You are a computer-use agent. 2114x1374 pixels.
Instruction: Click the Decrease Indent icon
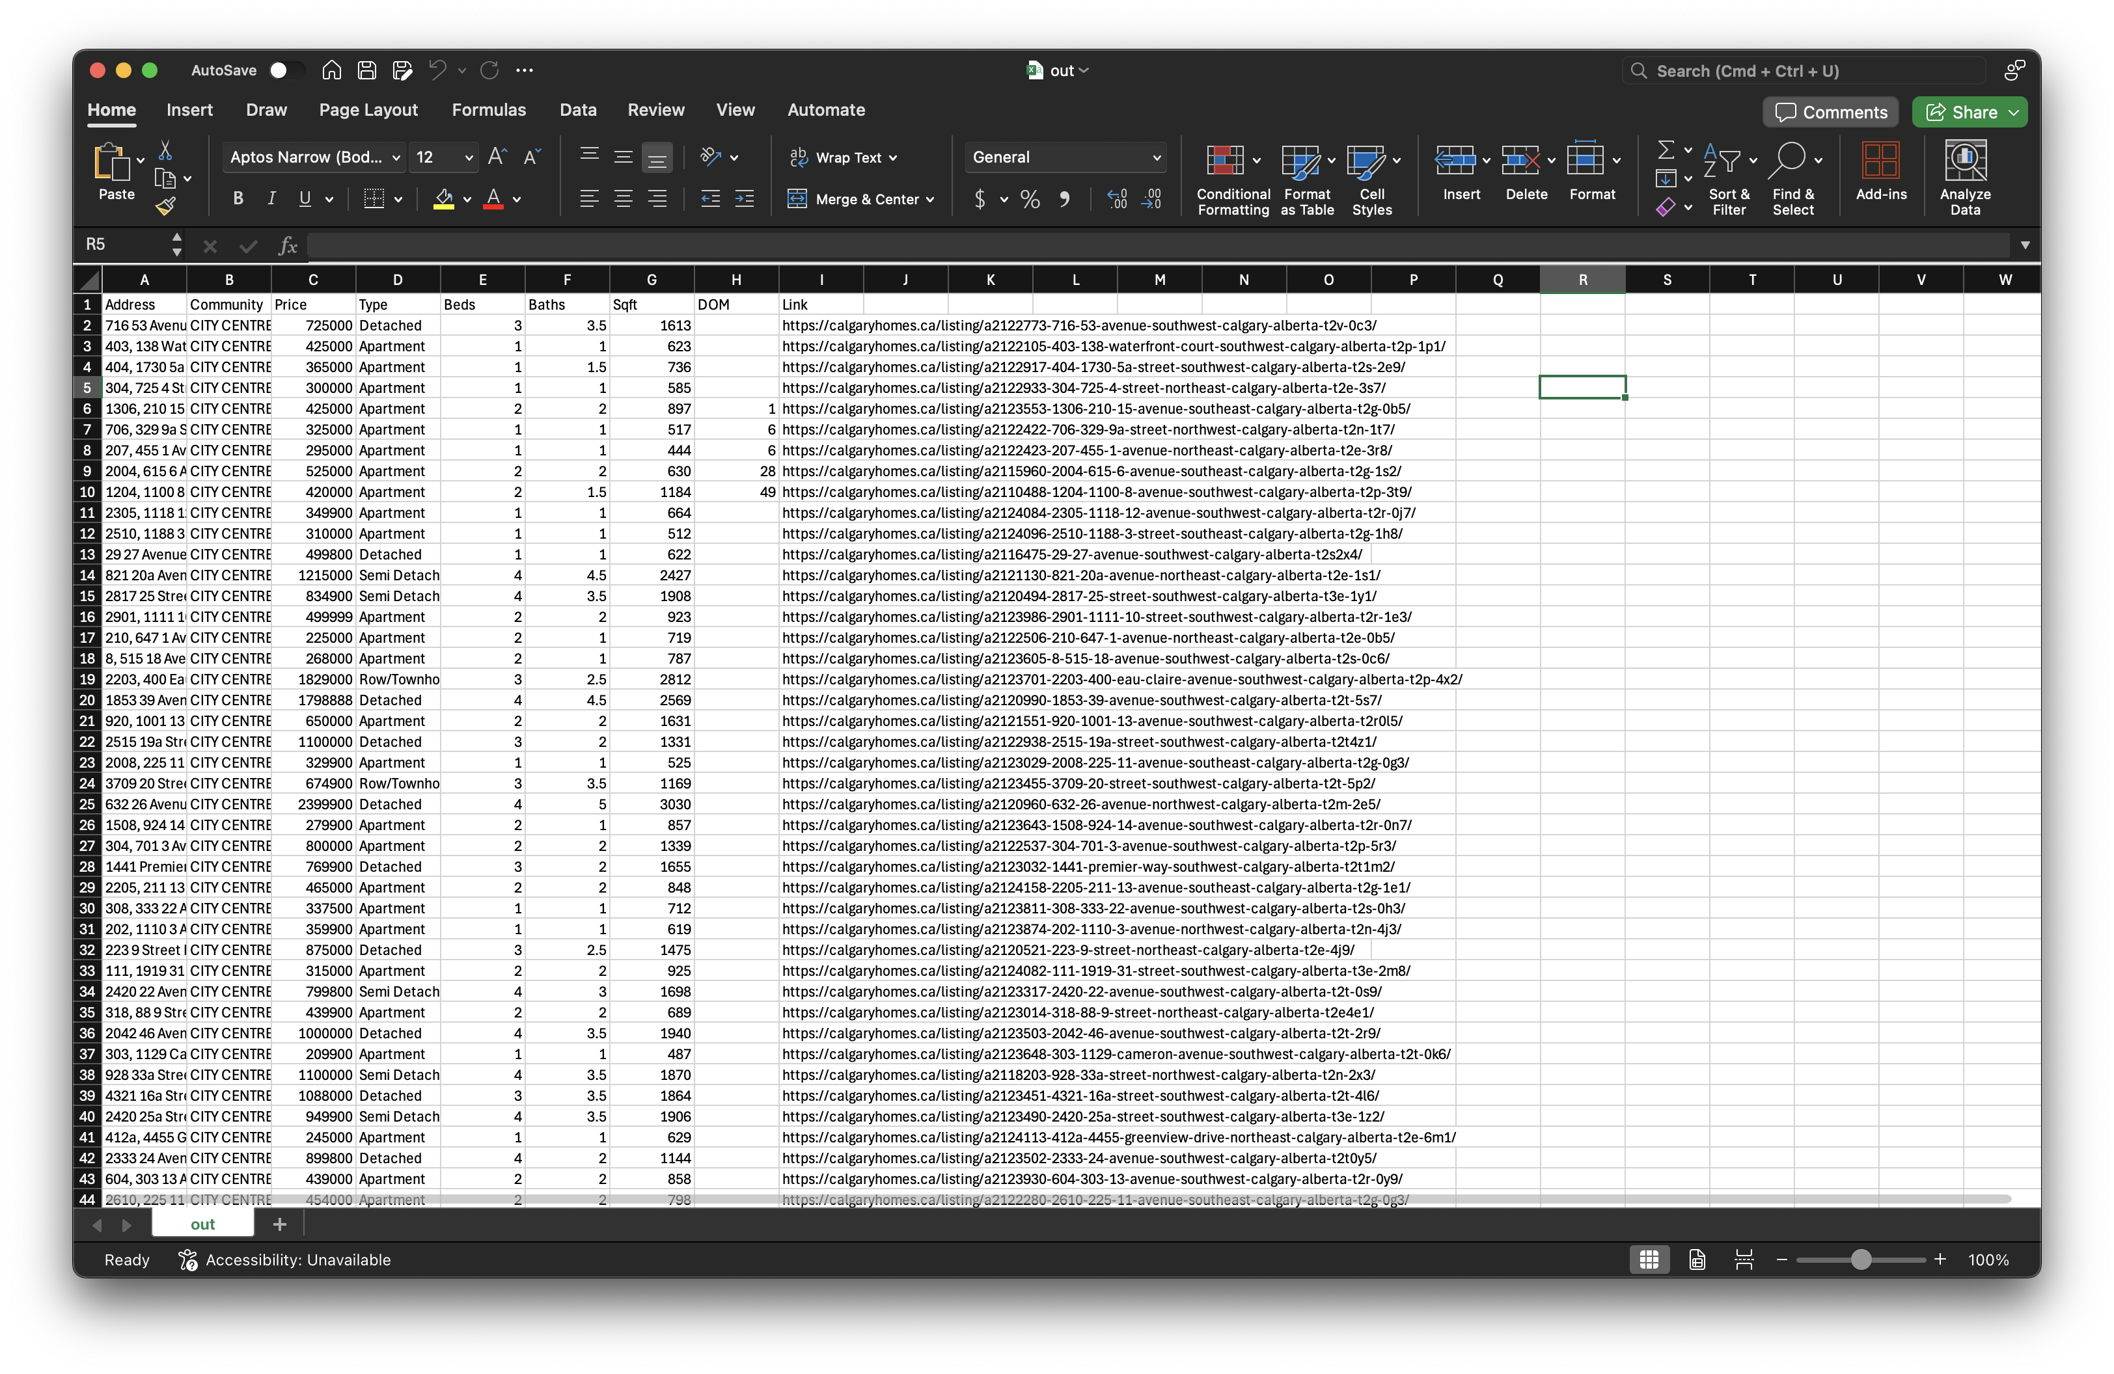711,200
